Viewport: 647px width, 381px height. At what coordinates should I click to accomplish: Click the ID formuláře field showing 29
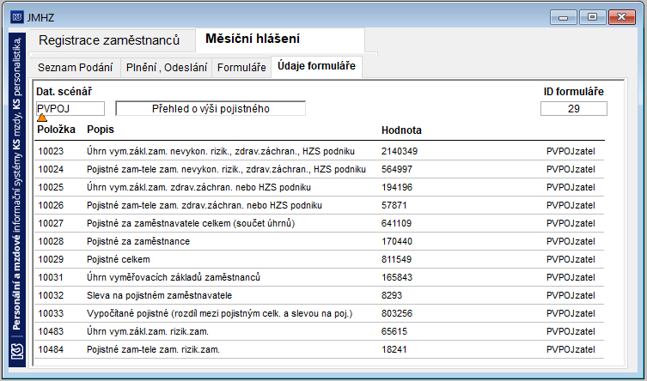click(574, 109)
